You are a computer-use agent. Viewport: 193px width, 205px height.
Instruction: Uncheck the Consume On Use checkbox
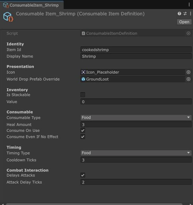coord(83,130)
